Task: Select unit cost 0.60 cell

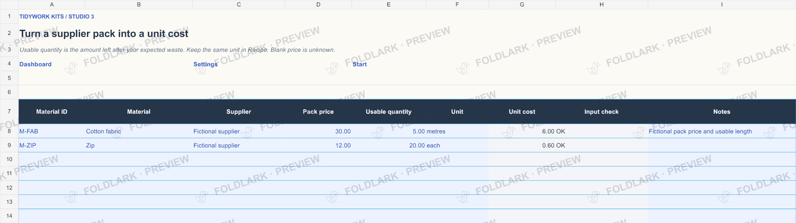Action: 522,145
